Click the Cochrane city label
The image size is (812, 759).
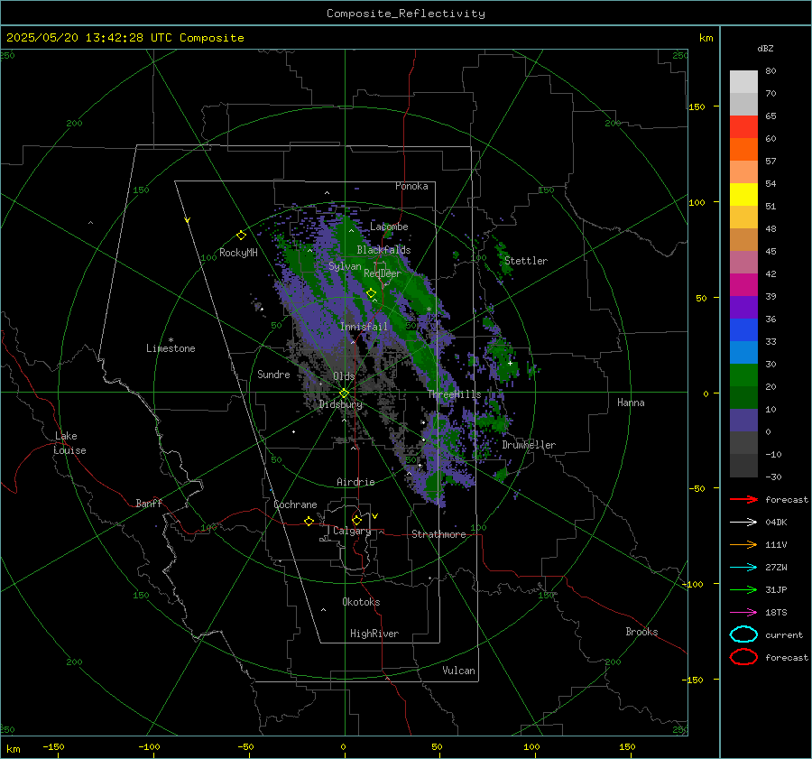(295, 504)
